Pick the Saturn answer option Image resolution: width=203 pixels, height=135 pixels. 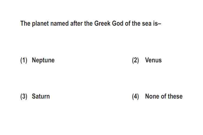click(x=41, y=96)
